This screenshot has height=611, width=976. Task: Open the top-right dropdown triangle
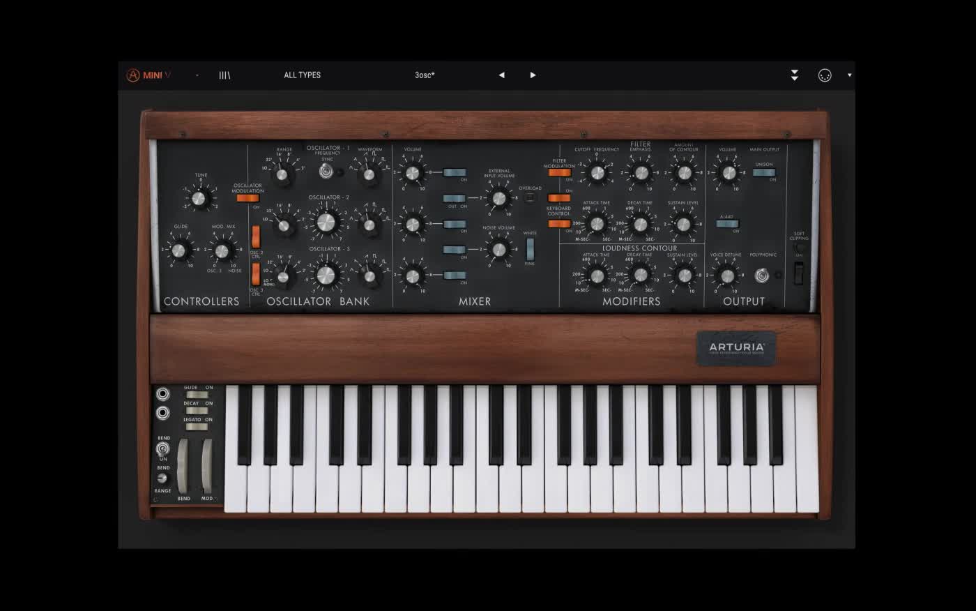pyautogui.click(x=849, y=75)
